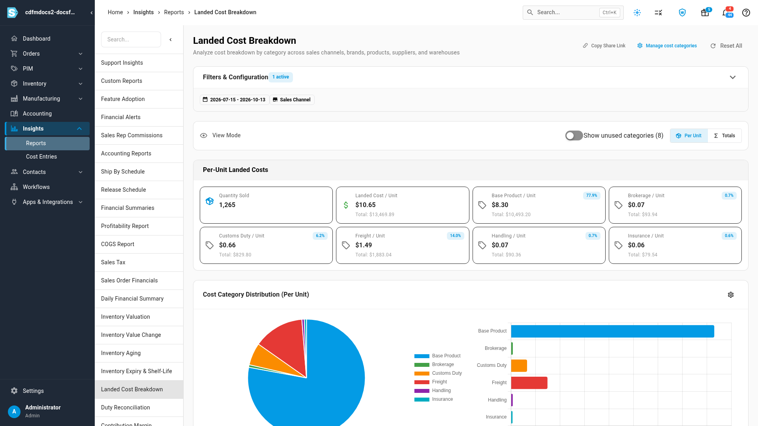Click the Sales Channel filter chip

(292, 100)
